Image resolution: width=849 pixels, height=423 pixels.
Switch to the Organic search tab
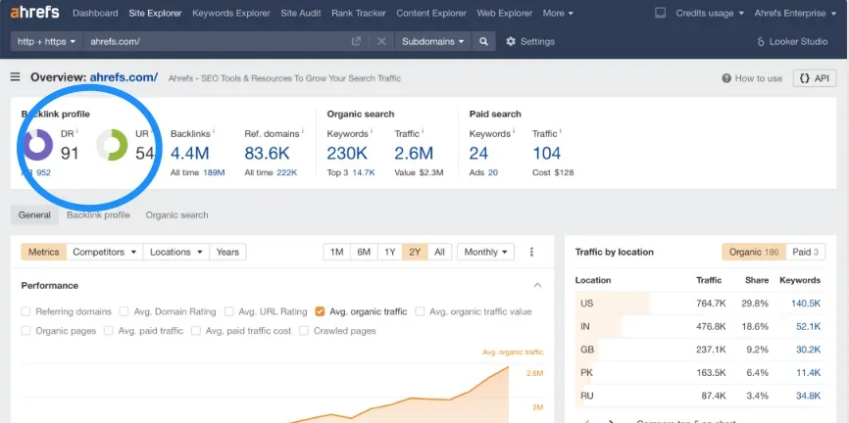(176, 214)
